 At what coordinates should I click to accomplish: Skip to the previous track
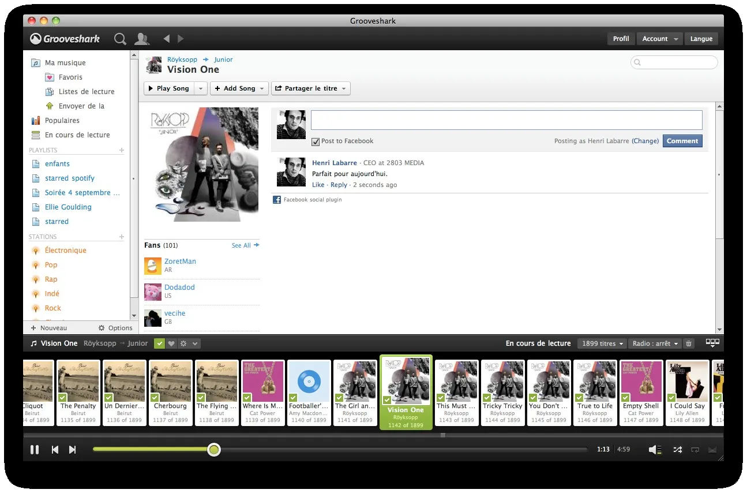click(55, 450)
